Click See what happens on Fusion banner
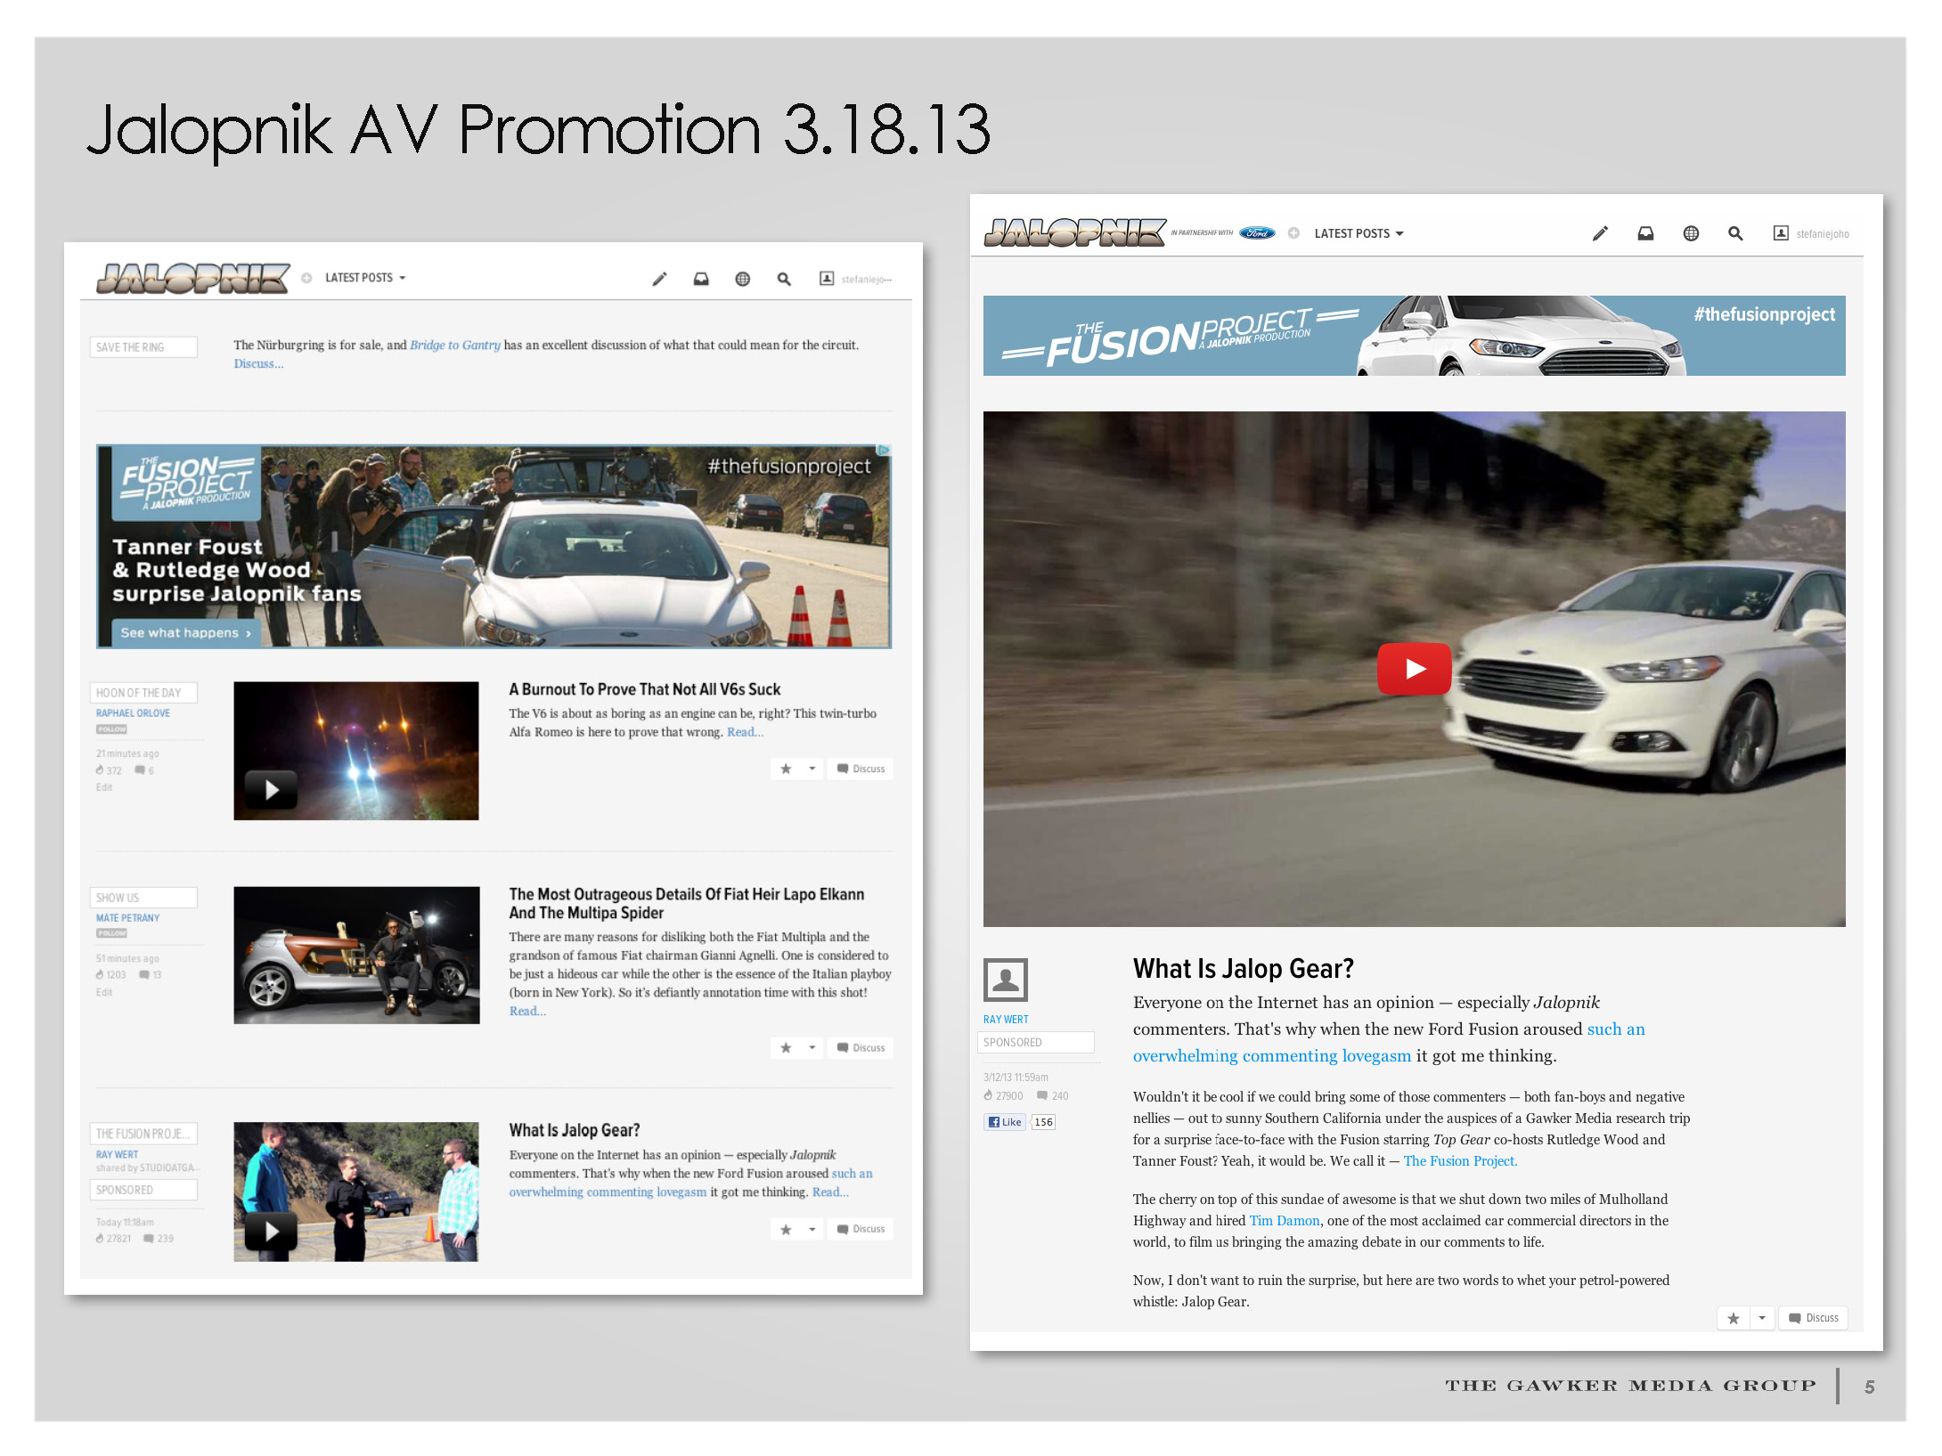Screen dimensions: 1942x1456 (185, 633)
